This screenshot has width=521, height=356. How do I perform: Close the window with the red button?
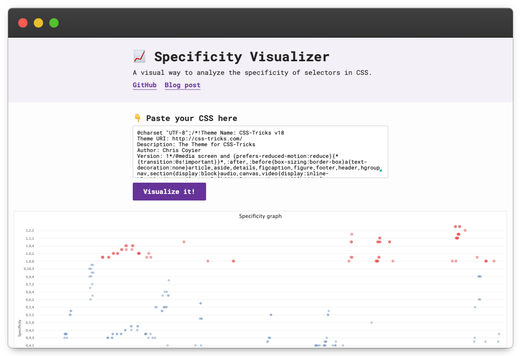[23, 23]
